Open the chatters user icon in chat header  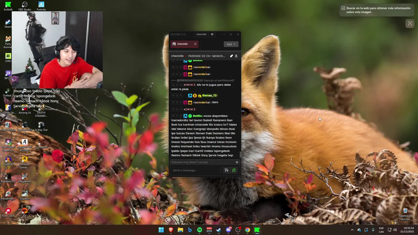(236, 56)
